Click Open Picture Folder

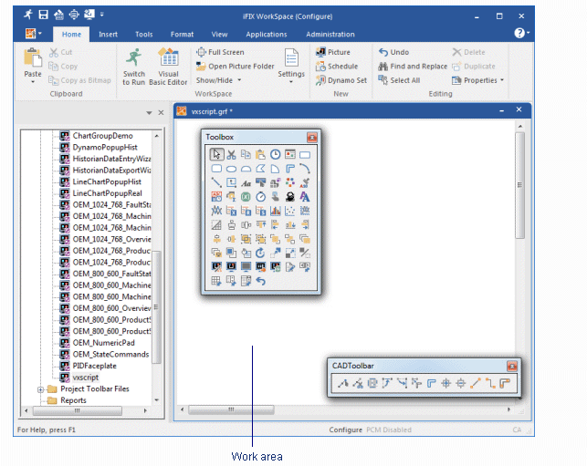[x=236, y=67]
